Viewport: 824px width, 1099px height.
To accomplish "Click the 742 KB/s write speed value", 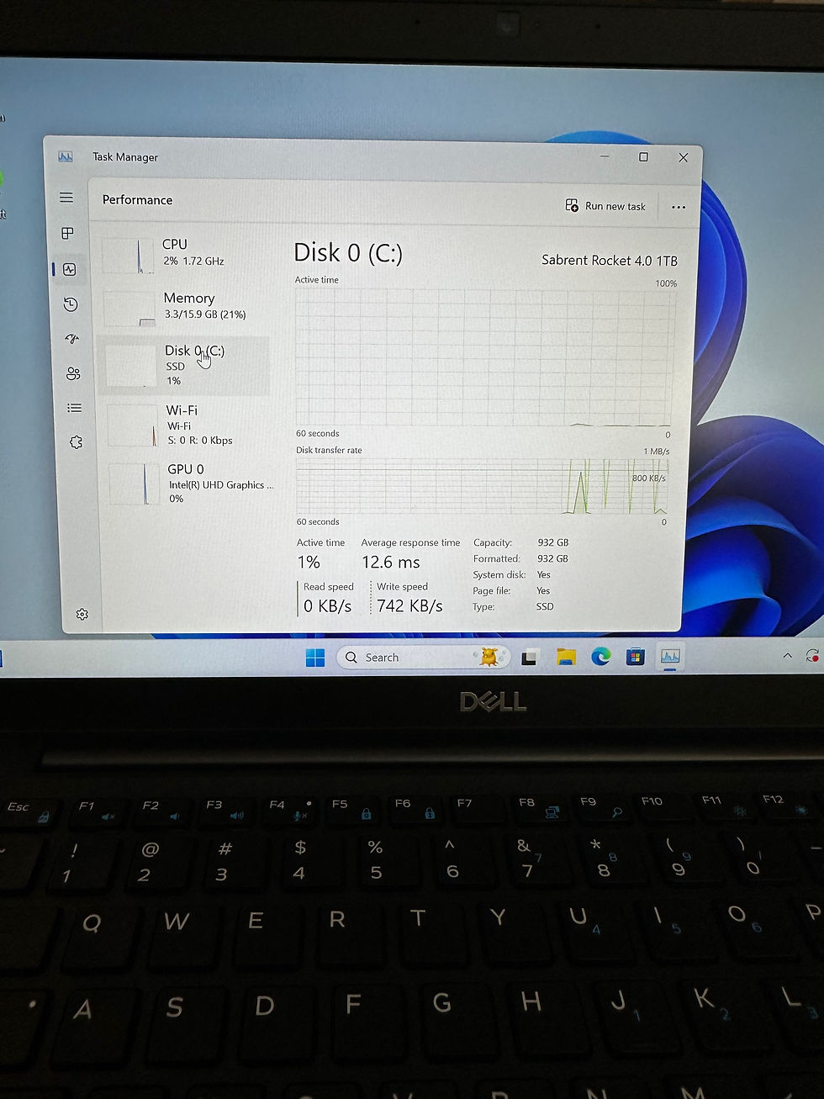I will click(409, 606).
